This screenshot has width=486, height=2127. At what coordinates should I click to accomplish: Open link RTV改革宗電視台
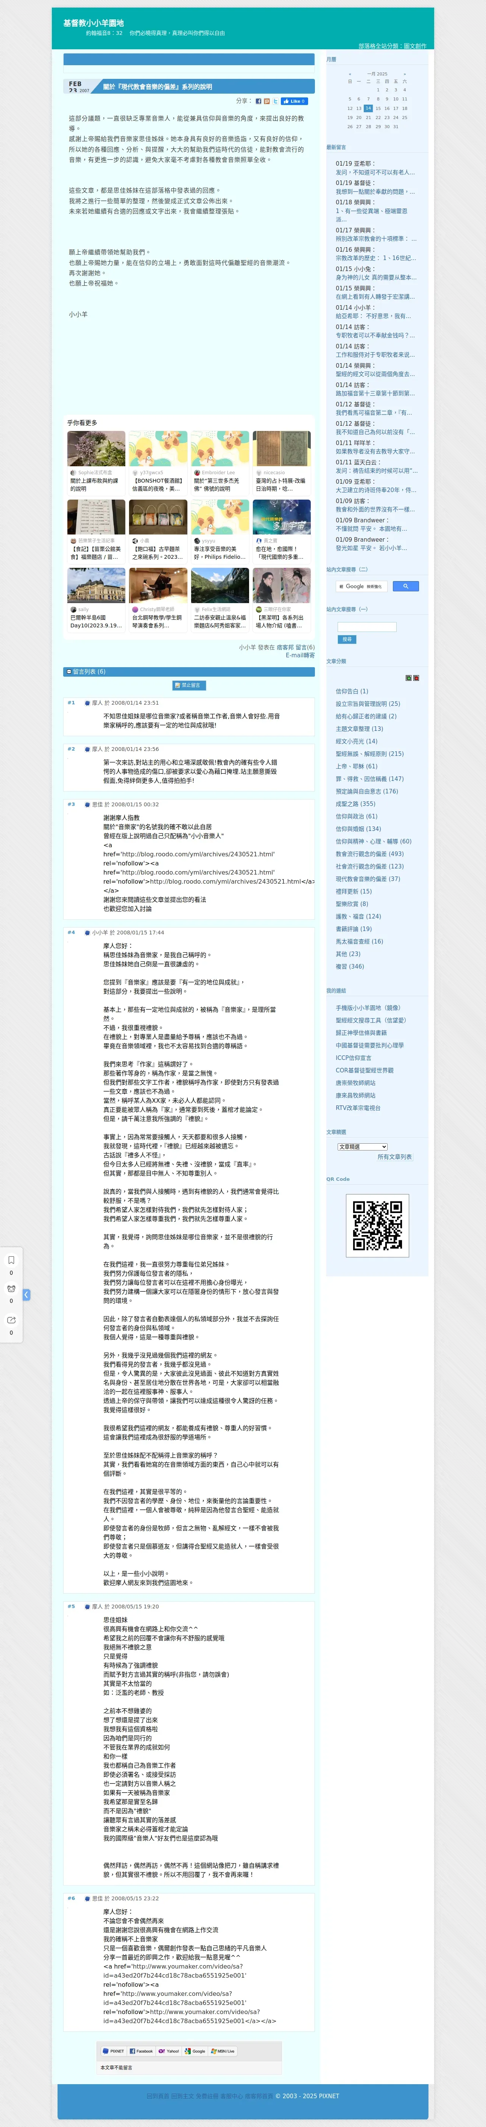click(x=358, y=1108)
